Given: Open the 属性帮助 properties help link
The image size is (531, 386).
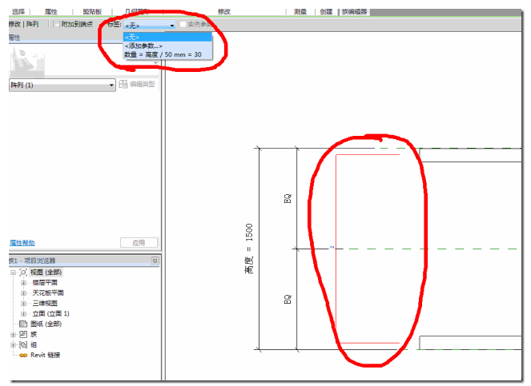Looking at the screenshot, I should click(22, 243).
